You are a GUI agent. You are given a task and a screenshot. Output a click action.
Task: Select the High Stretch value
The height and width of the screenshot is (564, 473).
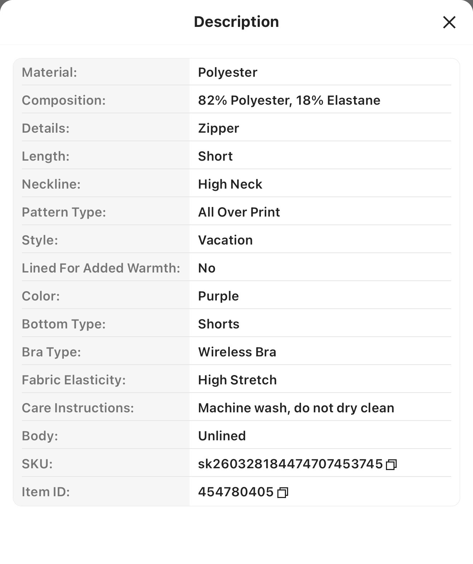pyautogui.click(x=237, y=380)
